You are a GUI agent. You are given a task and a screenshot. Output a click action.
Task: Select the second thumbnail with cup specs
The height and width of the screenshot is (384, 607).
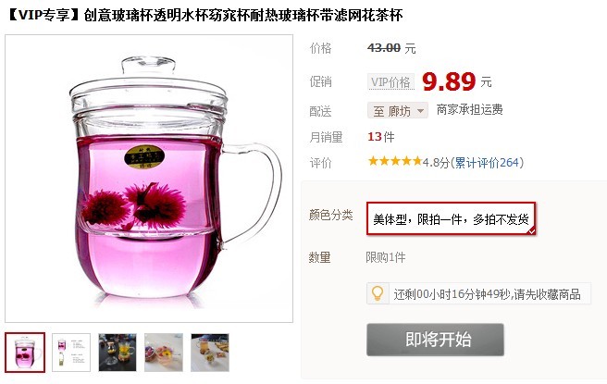(71, 353)
